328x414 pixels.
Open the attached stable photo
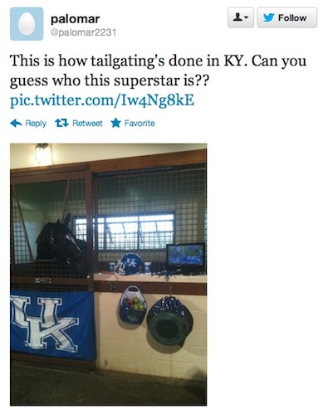pyautogui.click(x=109, y=275)
